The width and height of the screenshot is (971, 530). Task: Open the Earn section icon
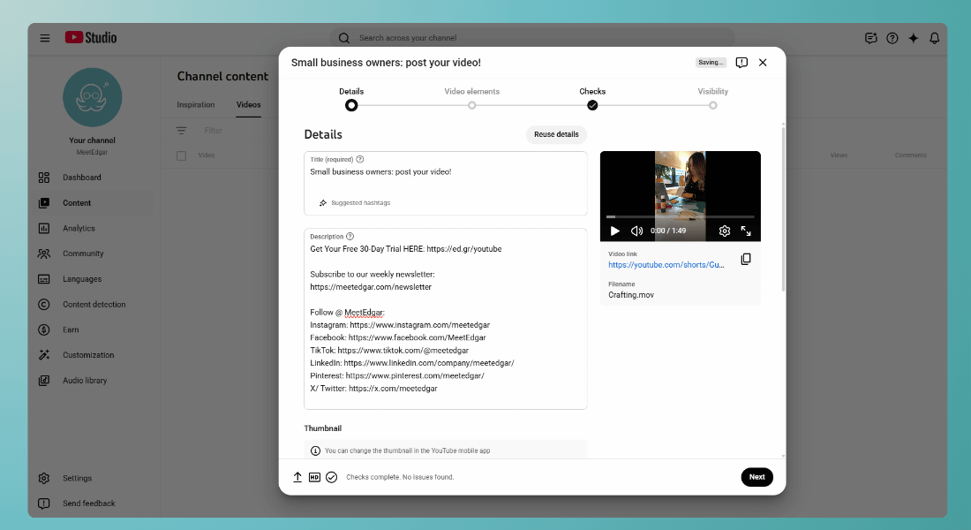point(43,329)
